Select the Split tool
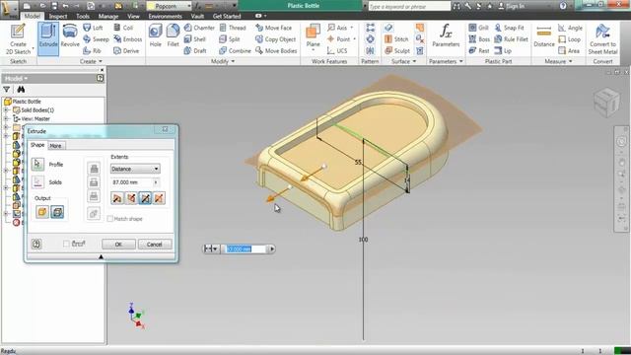Image resolution: width=631 pixels, height=355 pixels. pyautogui.click(x=230, y=39)
